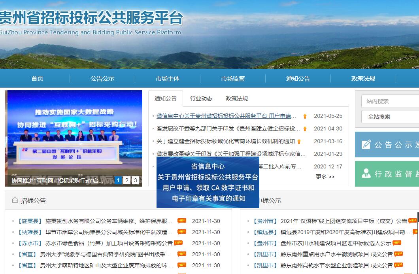
Task: Click the 更多 >> link under notices
Action: click(325, 177)
